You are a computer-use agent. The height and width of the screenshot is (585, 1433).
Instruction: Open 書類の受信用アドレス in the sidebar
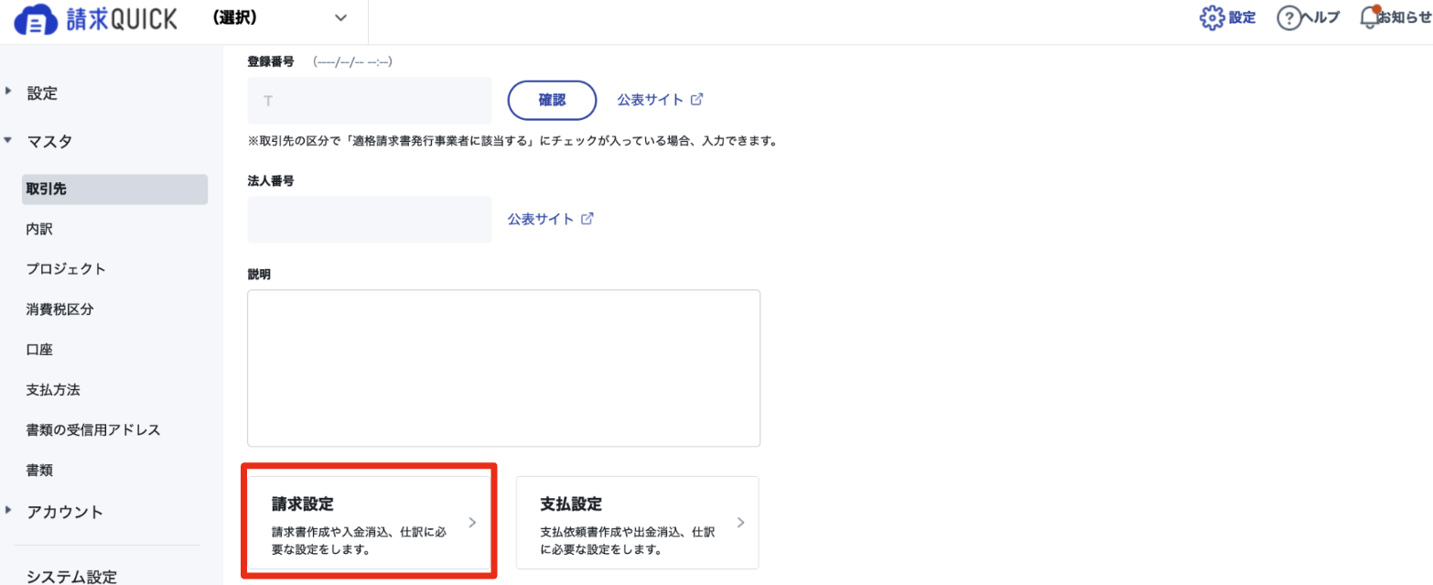(x=93, y=430)
